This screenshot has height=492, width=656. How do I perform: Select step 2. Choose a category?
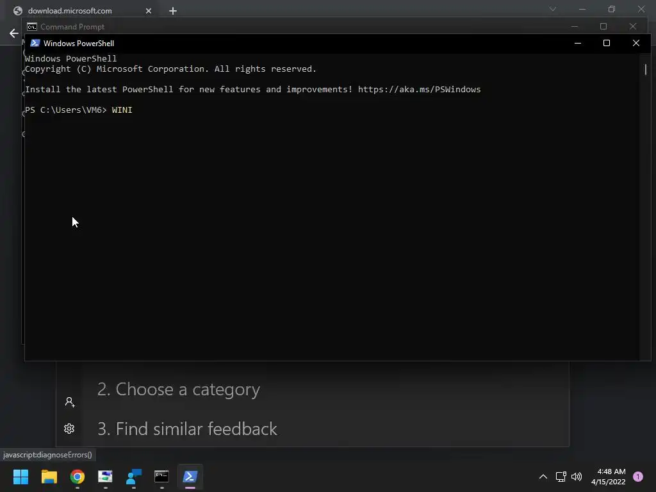pyautogui.click(x=179, y=389)
